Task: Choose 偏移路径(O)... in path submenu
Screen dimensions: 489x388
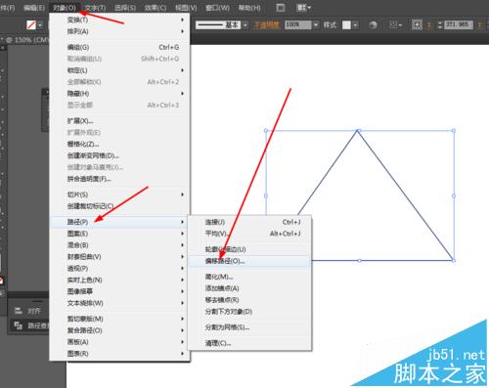Action: (x=249, y=261)
